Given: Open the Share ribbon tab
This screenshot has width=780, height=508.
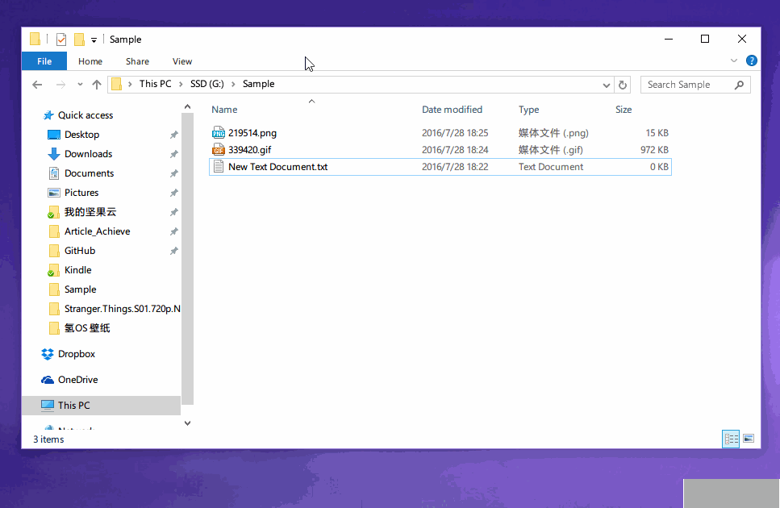Looking at the screenshot, I should [137, 61].
